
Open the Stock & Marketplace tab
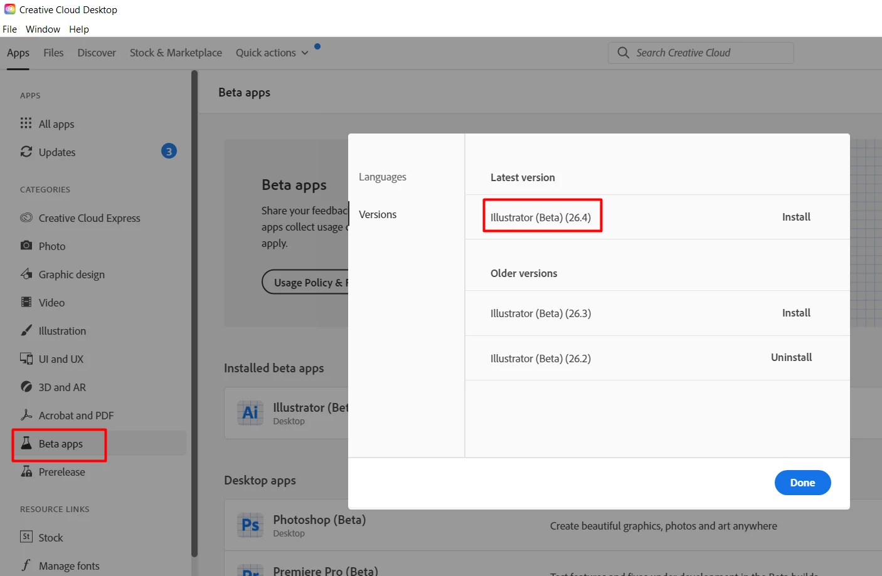click(x=176, y=53)
